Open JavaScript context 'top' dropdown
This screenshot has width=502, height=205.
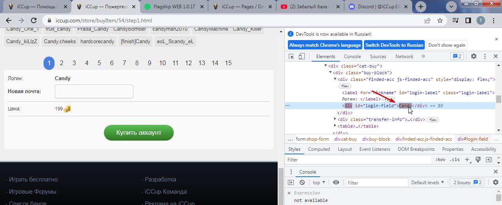tap(319, 183)
